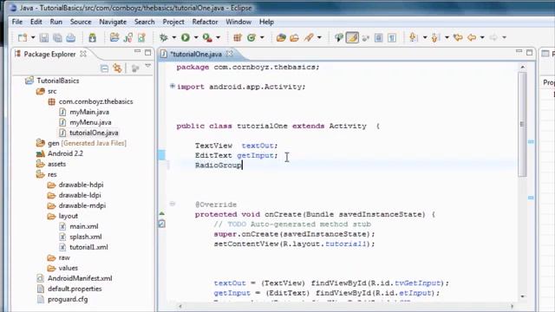Open the Window menu
This screenshot has height=312, width=555.
coord(238,22)
